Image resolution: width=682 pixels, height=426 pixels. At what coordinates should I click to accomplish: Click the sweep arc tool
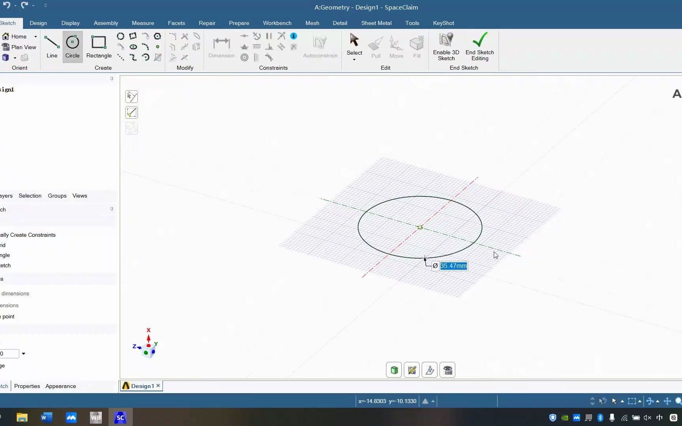[145, 57]
